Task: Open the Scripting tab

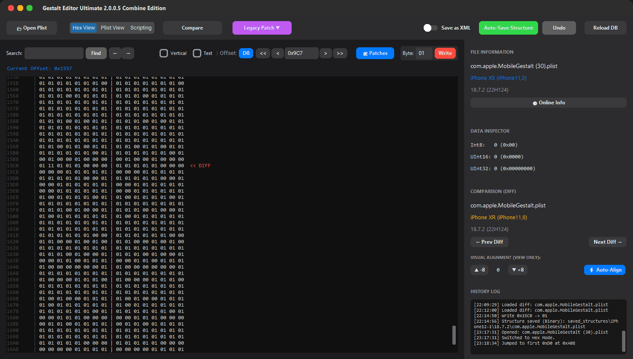Action: [141, 28]
